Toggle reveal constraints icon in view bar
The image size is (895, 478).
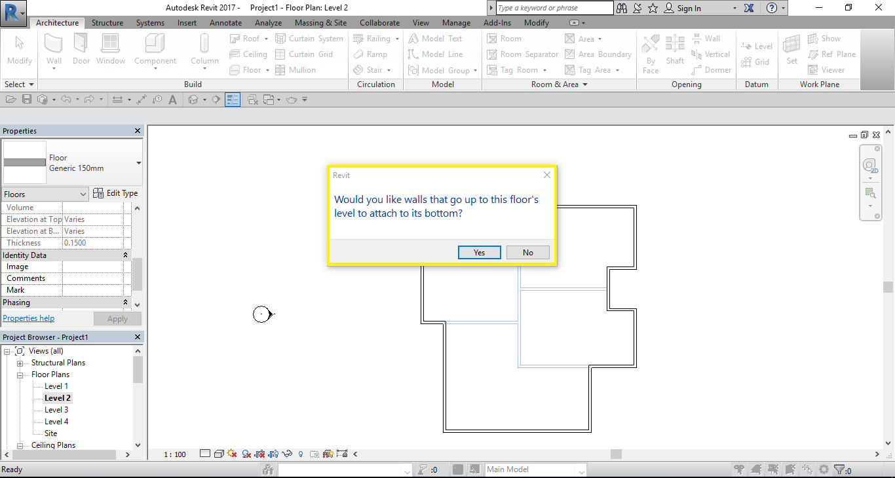click(x=342, y=453)
